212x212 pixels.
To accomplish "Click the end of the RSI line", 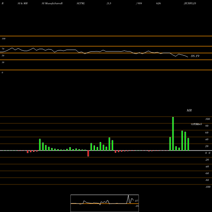I will [188, 57].
